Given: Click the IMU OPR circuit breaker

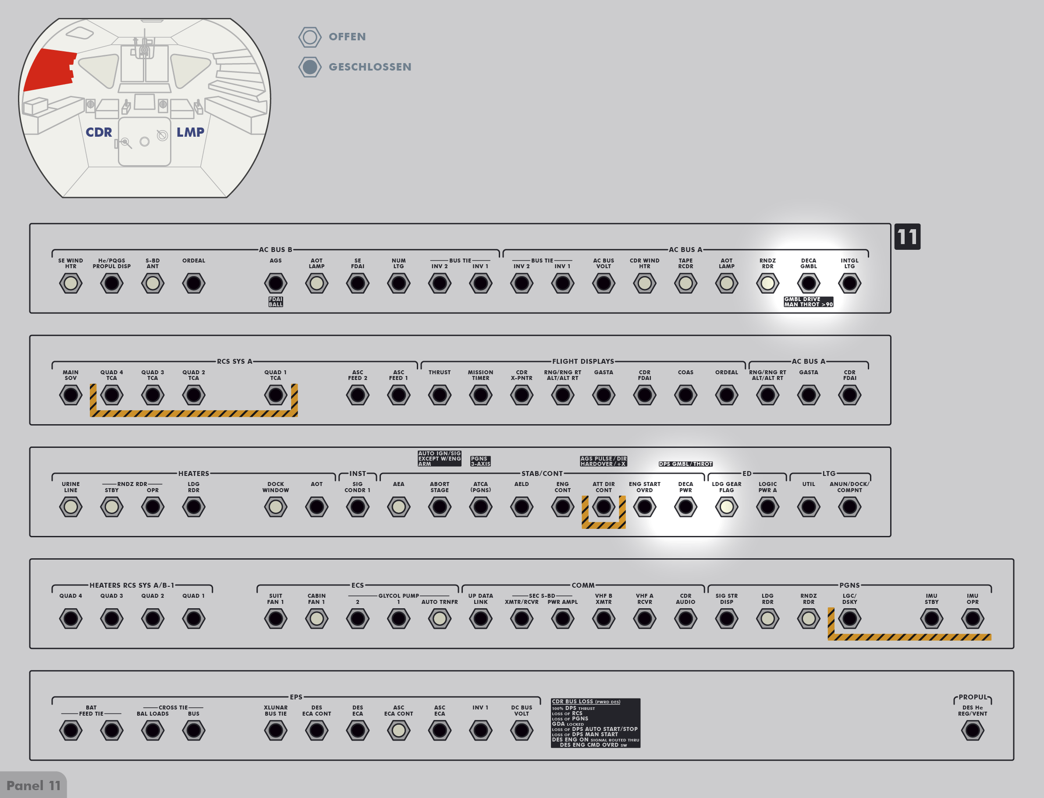Looking at the screenshot, I should 972,618.
